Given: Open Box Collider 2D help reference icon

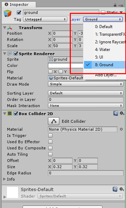Looking at the screenshot, I should click(x=116, y=114).
